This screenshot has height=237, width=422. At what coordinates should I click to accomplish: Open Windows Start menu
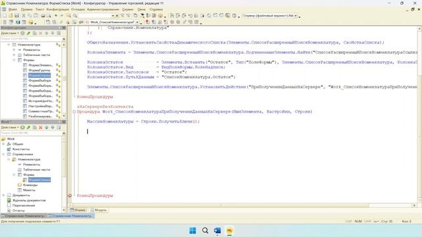193,230
